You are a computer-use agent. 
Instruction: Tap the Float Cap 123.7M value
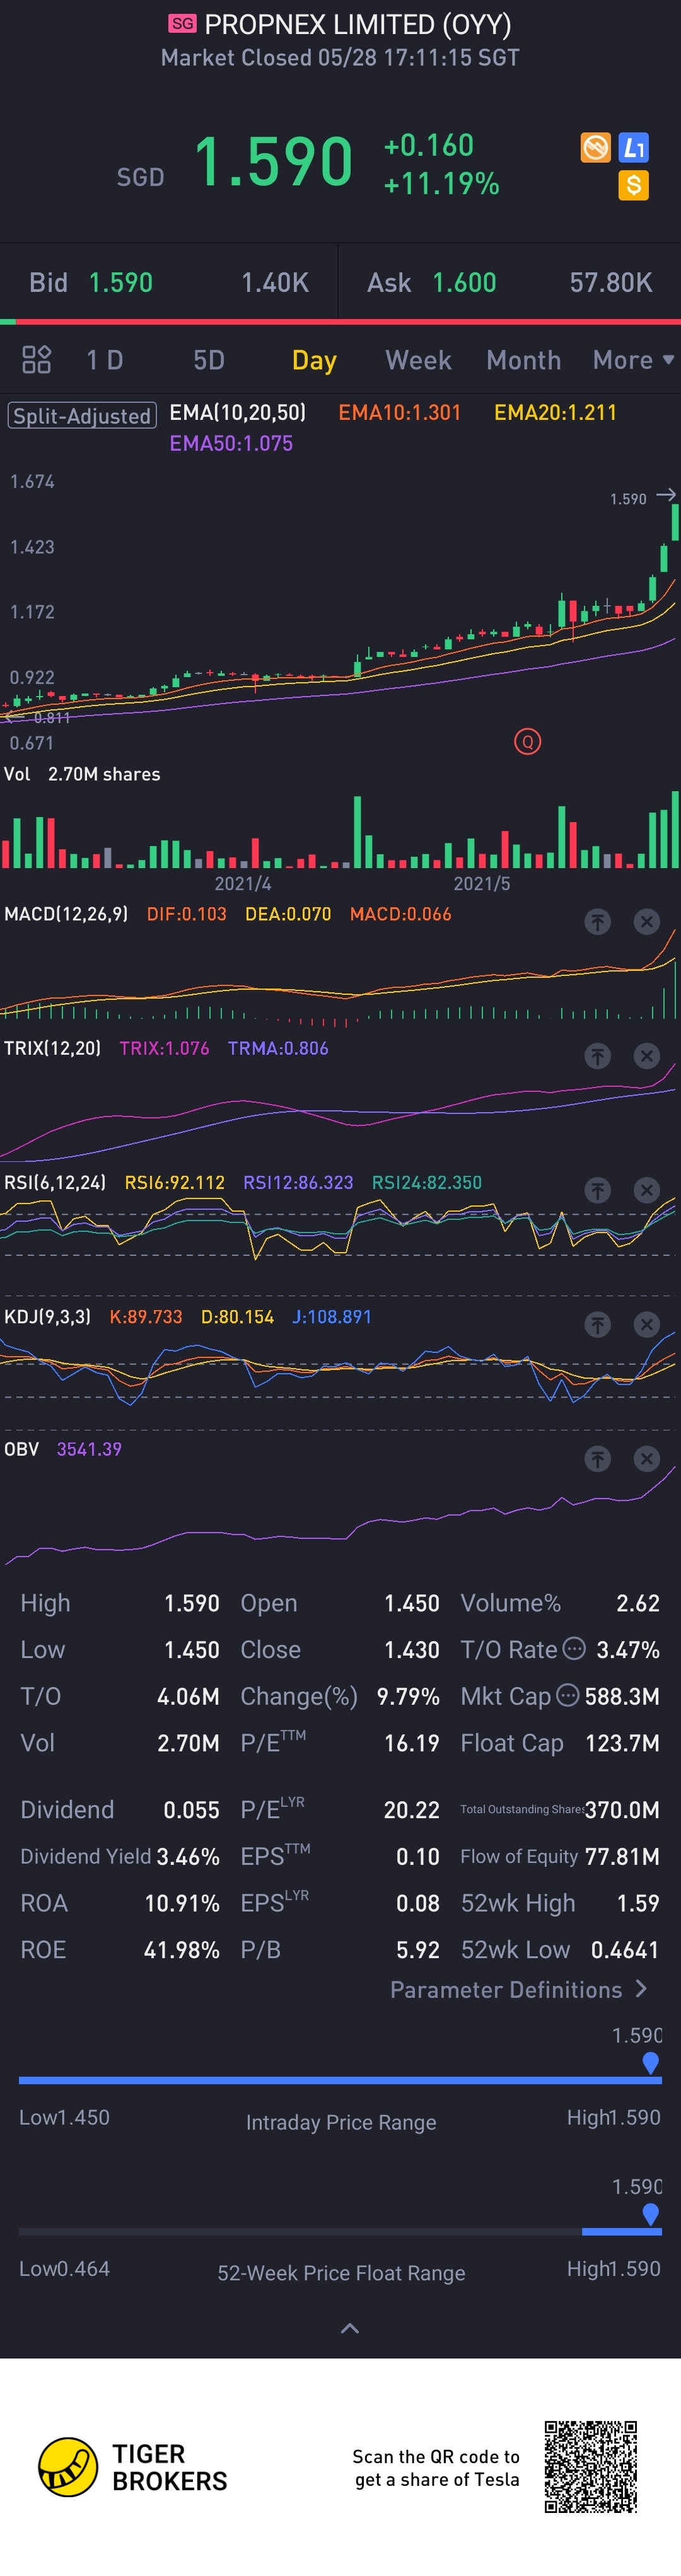(x=622, y=1743)
